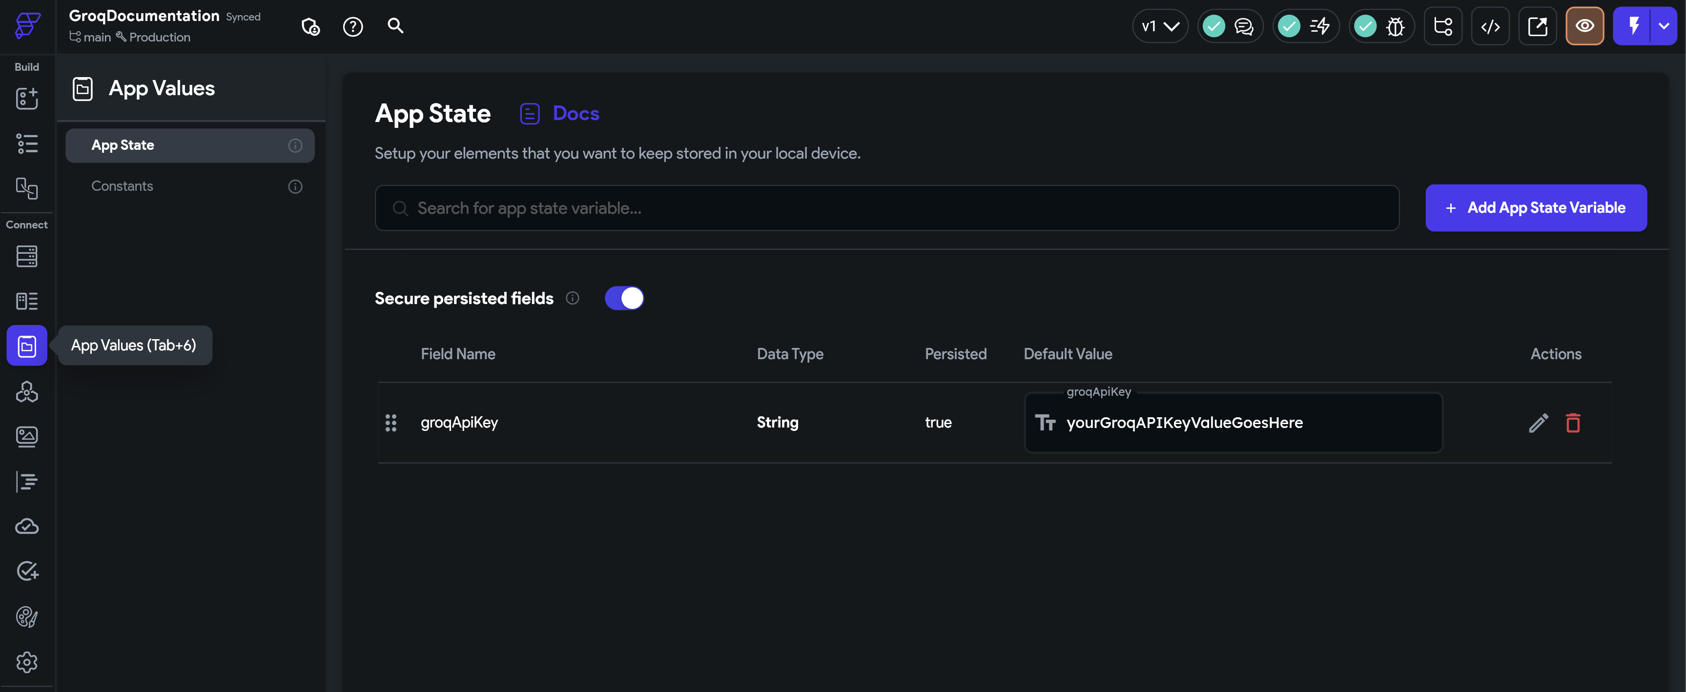The width and height of the screenshot is (1686, 692).
Task: Open the Data Types icon in sidebar
Action: click(27, 301)
